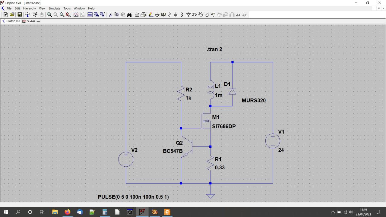Open the Edit menu
Viewport: 386px width, 217px height.
[x=17, y=8]
